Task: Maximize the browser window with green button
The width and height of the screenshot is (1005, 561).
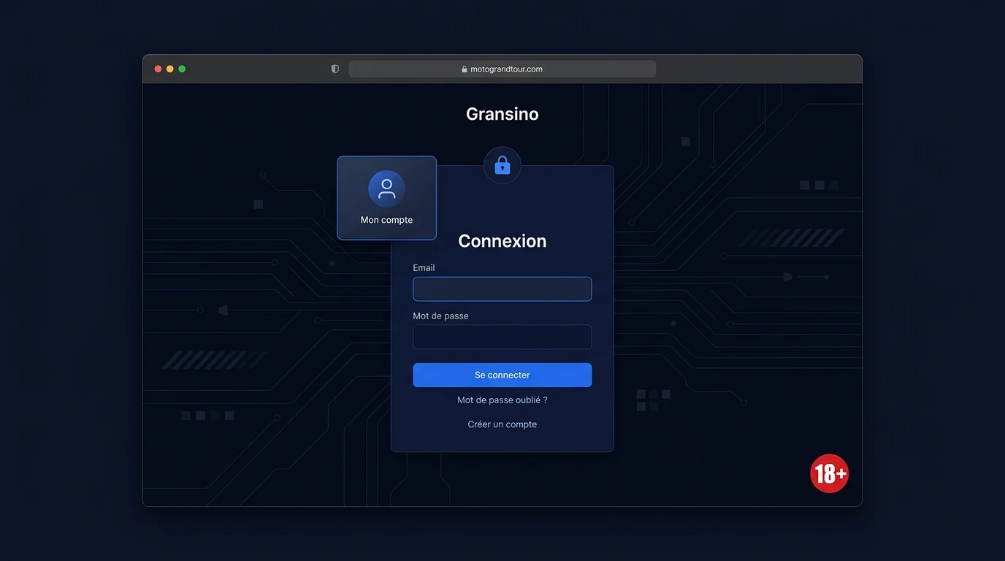Action: (x=182, y=69)
